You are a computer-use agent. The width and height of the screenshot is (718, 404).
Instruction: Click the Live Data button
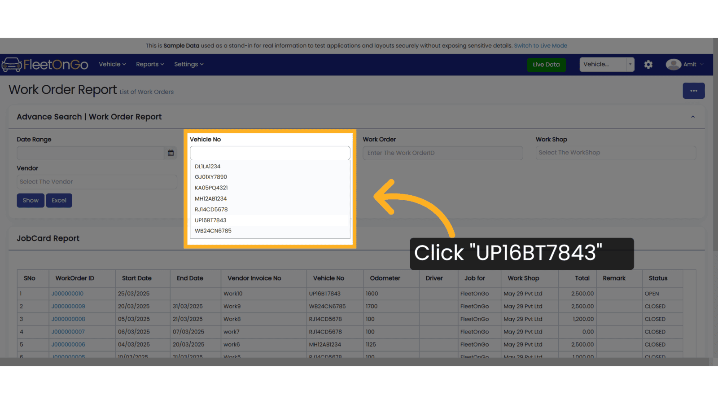point(546,65)
